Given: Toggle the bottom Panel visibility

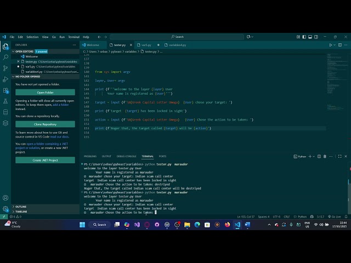Looking at the screenshot, I should point(310,37).
